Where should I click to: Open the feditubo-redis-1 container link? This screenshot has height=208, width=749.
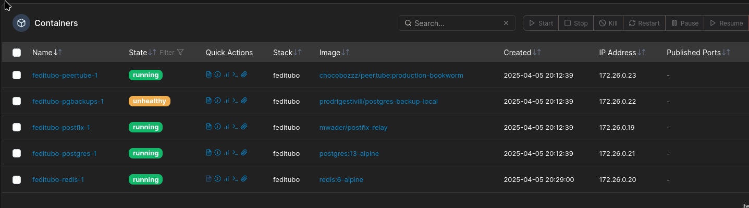coord(58,179)
